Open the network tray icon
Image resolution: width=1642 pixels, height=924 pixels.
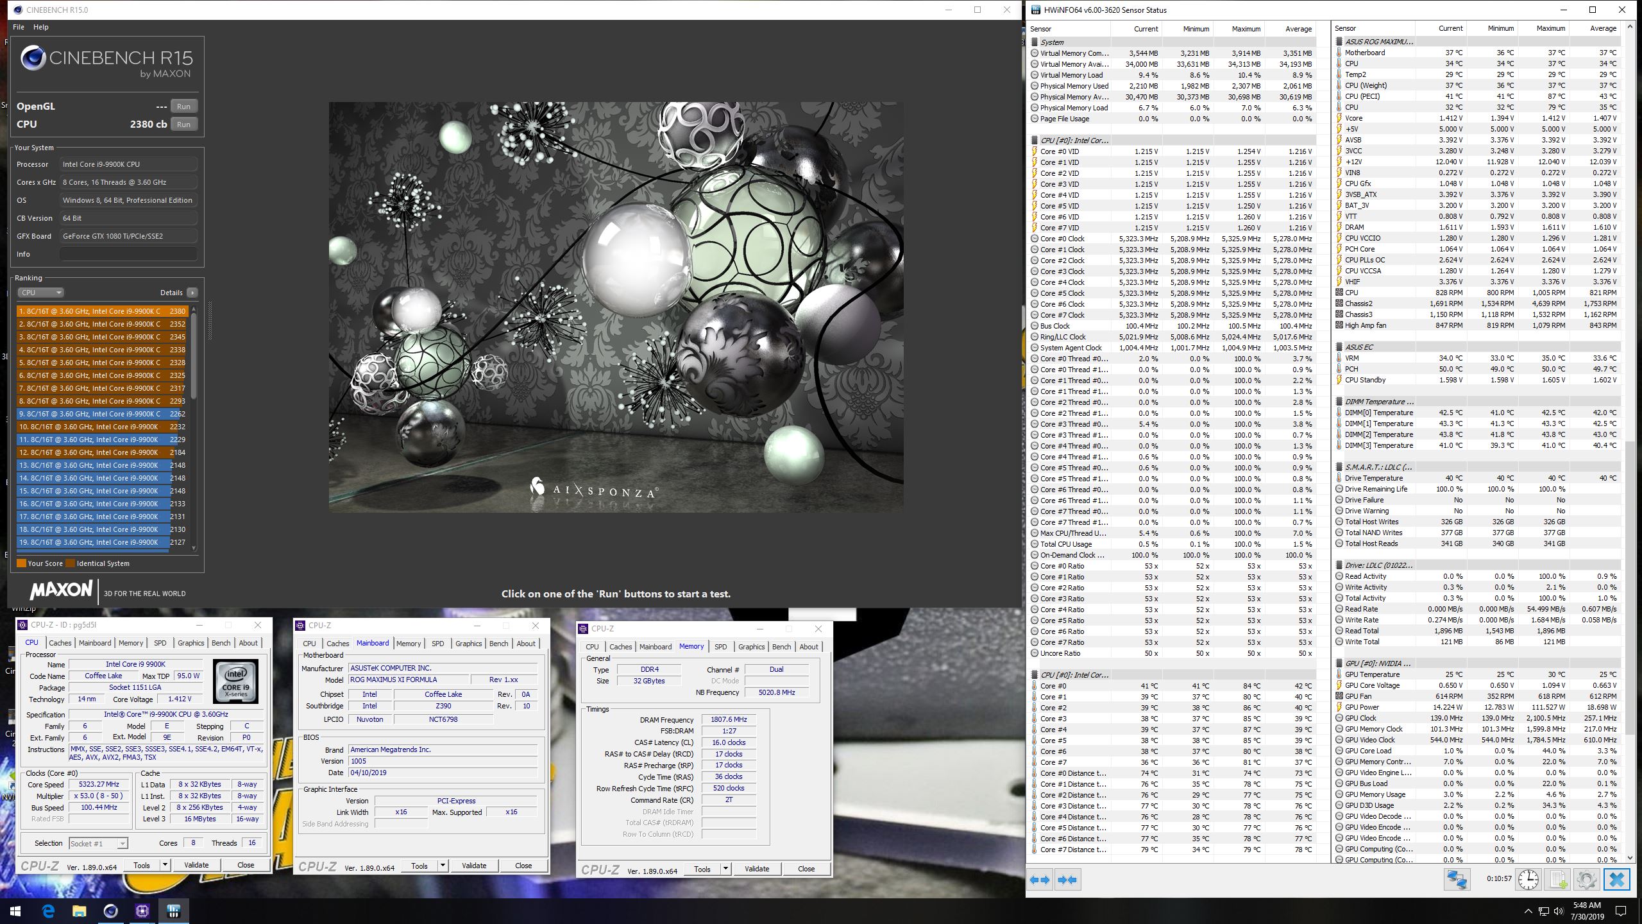click(x=1543, y=911)
